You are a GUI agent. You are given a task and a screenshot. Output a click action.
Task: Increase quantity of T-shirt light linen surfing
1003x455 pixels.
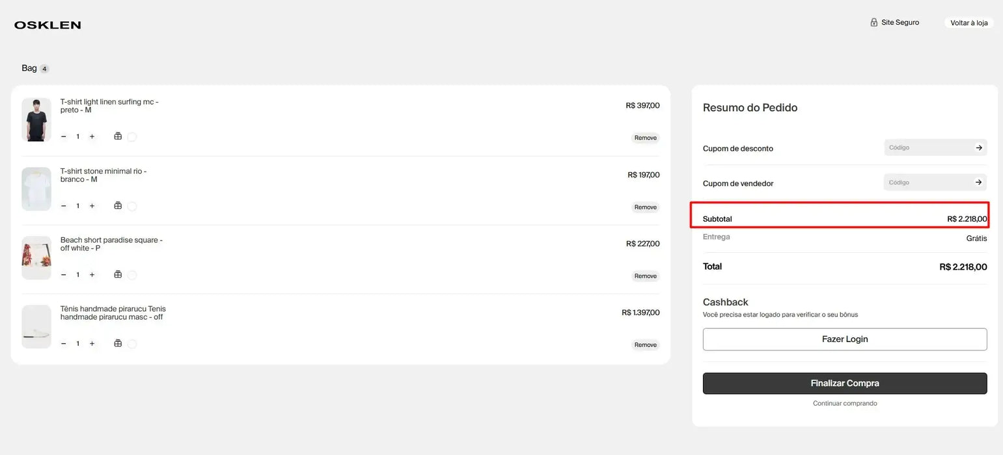[92, 136]
